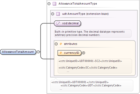Click the @ icon inside currencyID node
Screen dimensions: 140x94
[61, 53]
